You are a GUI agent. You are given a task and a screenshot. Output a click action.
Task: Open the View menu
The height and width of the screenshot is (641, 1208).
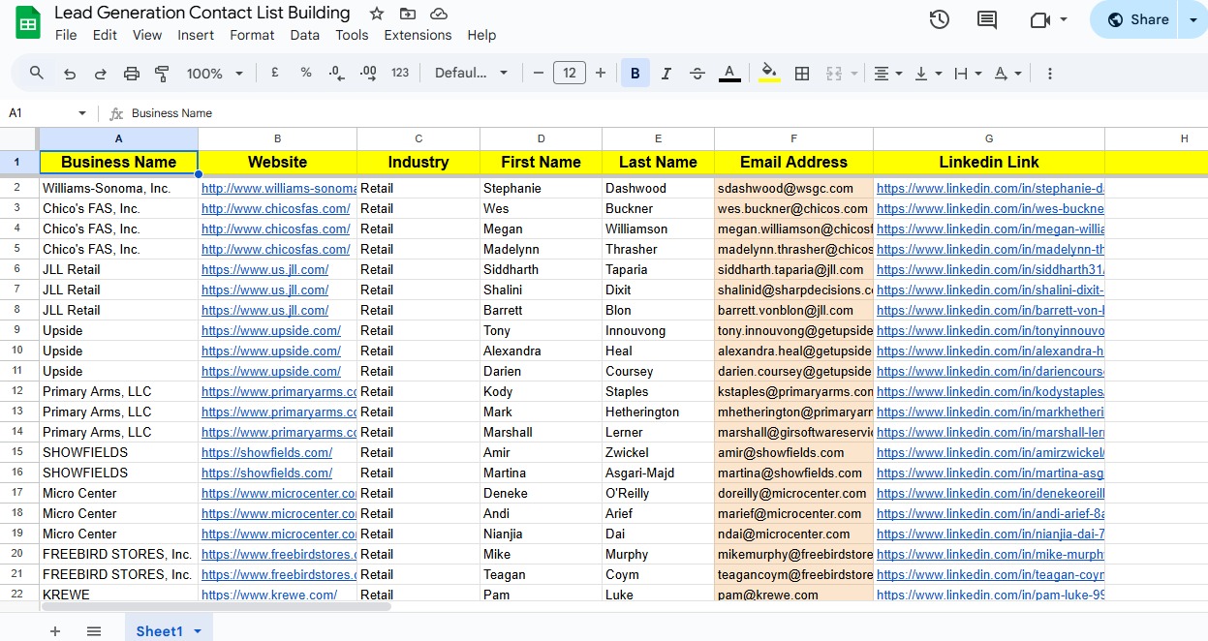coord(147,35)
